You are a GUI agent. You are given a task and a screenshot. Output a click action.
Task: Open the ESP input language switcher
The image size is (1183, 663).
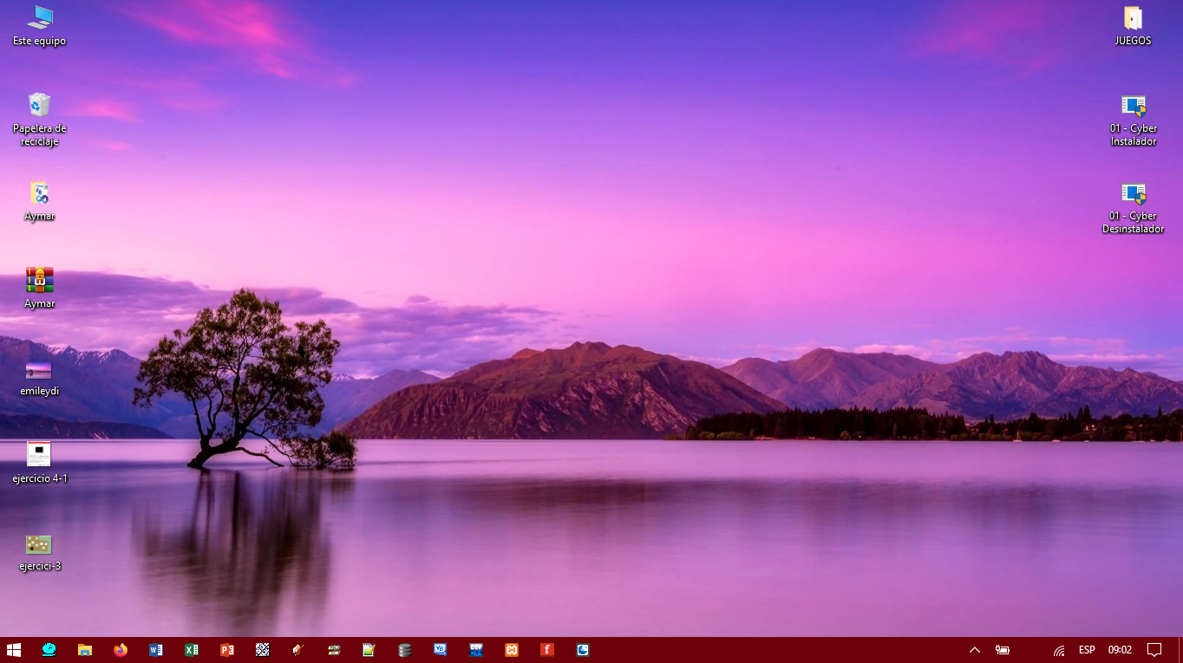pos(1086,649)
